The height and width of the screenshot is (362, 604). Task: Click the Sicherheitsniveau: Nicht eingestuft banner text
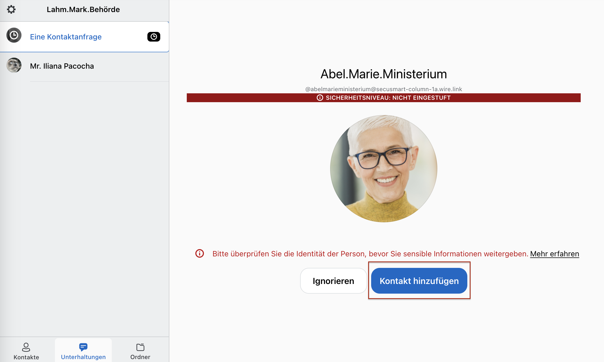point(388,98)
